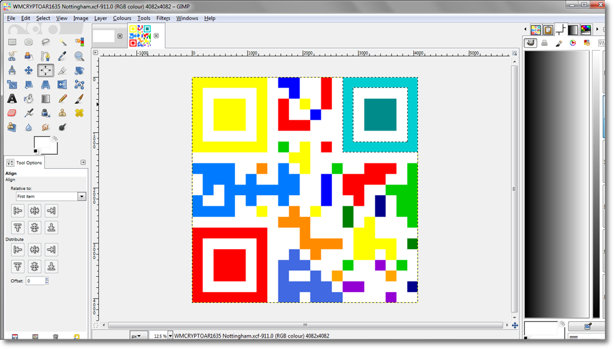Choose the Move tool
614x349 pixels.
[x=28, y=70]
